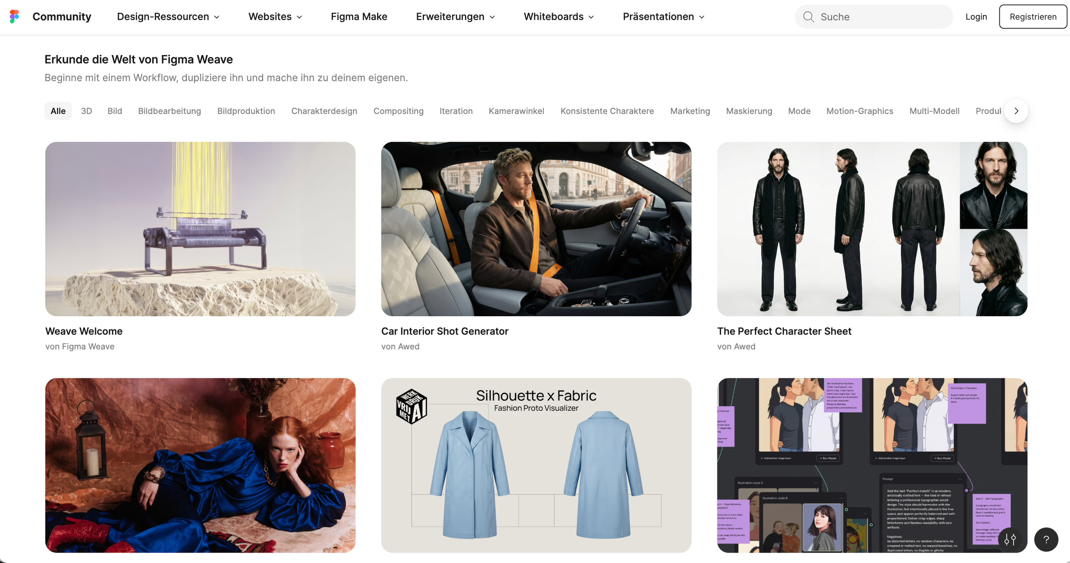
Task: Expand the Präsentationen dropdown
Action: 663,16
